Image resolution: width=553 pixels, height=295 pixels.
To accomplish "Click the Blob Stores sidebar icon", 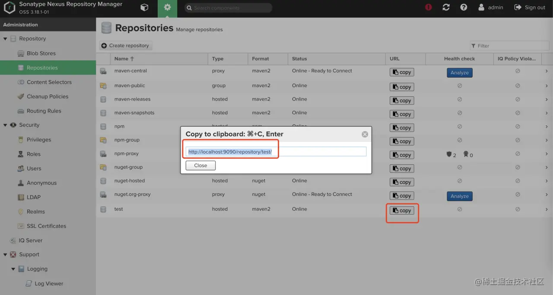I will [20, 53].
